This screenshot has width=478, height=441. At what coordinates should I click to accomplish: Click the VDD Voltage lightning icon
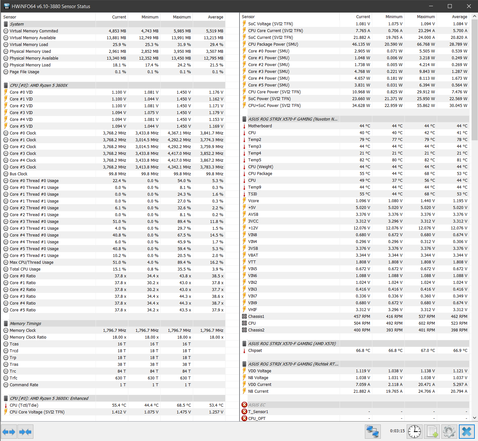click(244, 371)
